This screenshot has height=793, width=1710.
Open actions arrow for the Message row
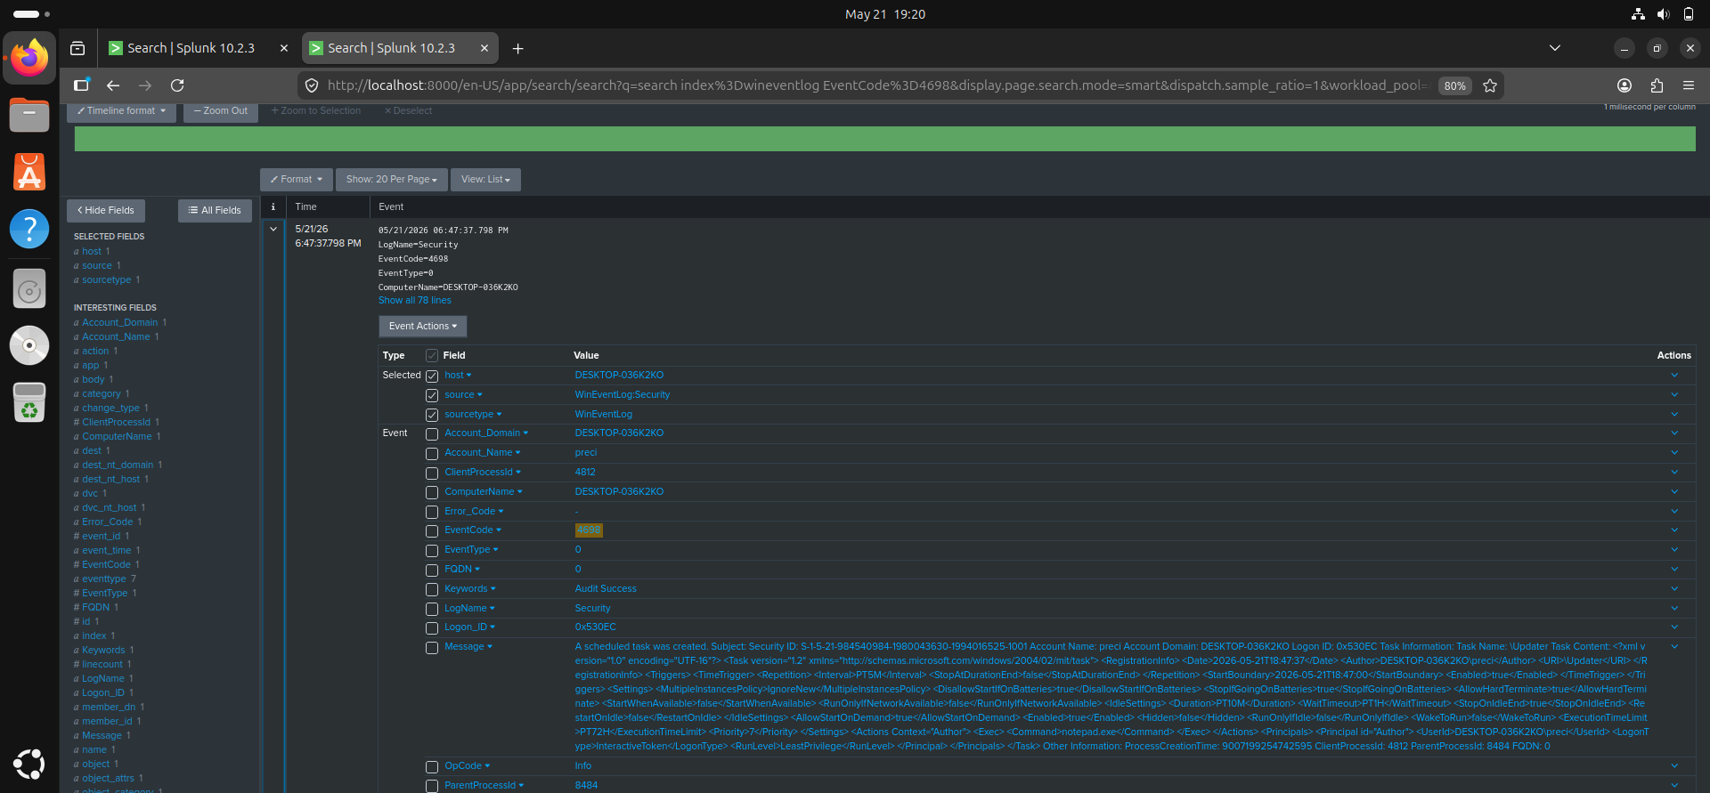point(1674,647)
